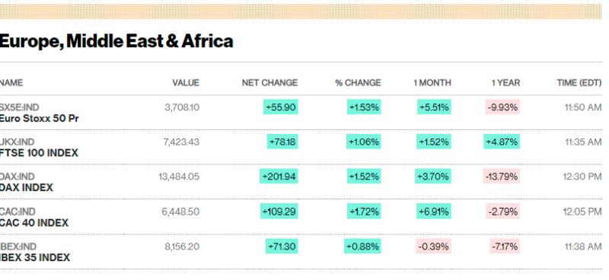Click the -13.79% one-year value for DAX

click(502, 177)
